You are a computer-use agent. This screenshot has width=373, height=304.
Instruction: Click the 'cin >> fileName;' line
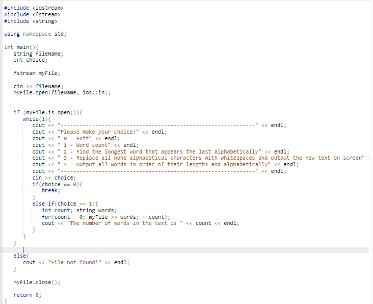pyautogui.click(x=38, y=86)
